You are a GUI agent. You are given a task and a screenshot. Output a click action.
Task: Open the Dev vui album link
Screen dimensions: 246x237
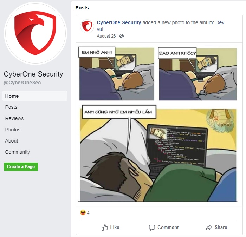pyautogui.click(x=161, y=26)
